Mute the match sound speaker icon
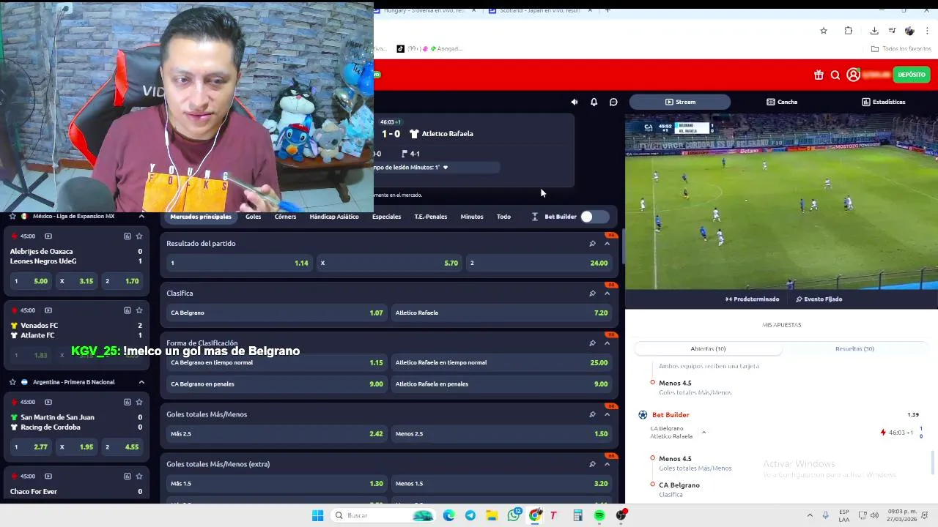The image size is (938, 527). [574, 102]
